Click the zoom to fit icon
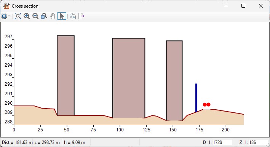The width and height of the screenshot is (270, 147). (18, 16)
